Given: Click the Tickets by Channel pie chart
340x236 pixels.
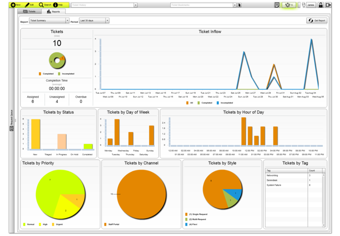Looking at the screenshot, I should [142, 194].
